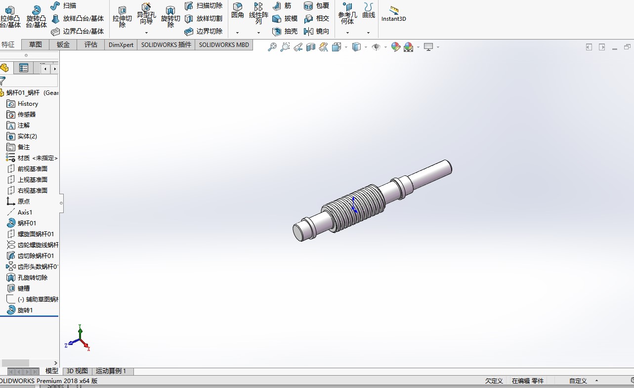This screenshot has height=388, width=634.
Task: Open view settings monitor dropdown arrow
Action: (438, 47)
